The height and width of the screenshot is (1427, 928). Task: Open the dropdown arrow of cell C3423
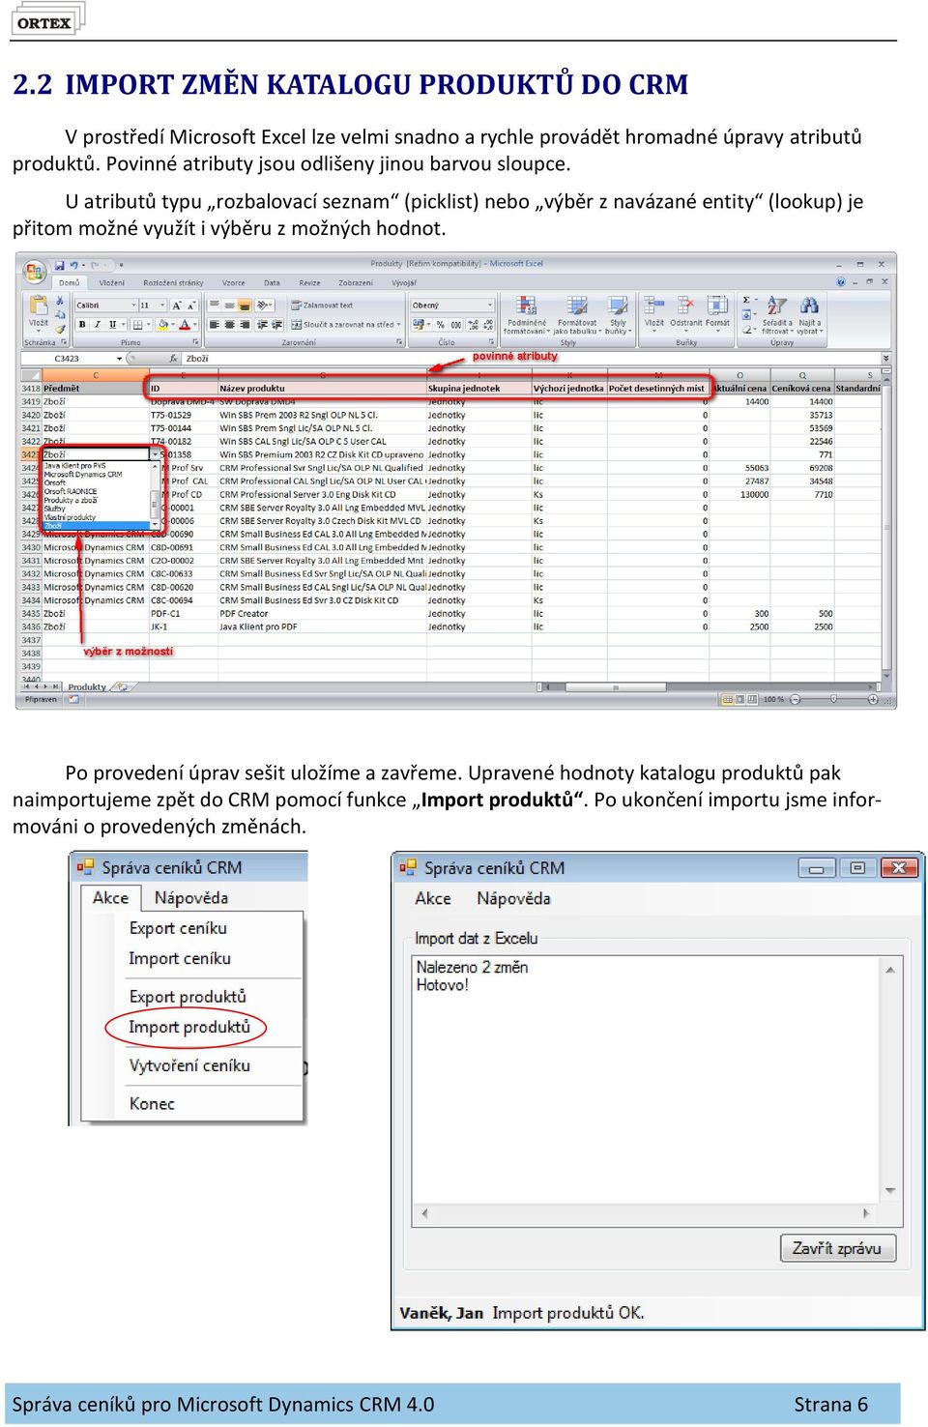tap(155, 454)
